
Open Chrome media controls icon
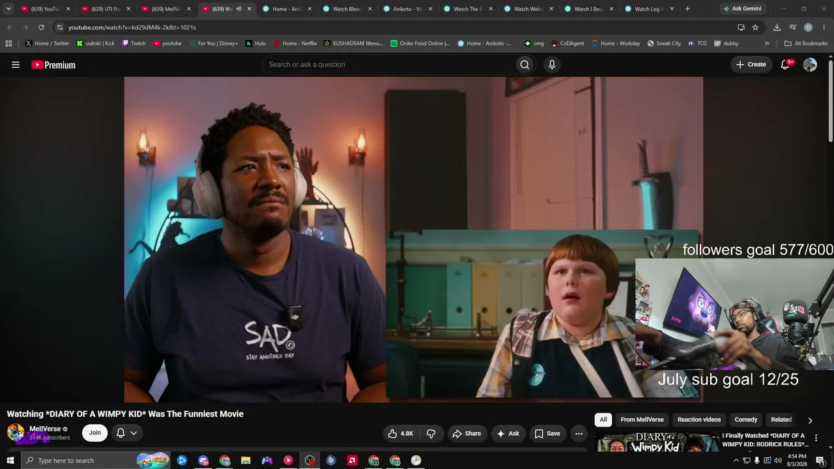[x=792, y=27]
